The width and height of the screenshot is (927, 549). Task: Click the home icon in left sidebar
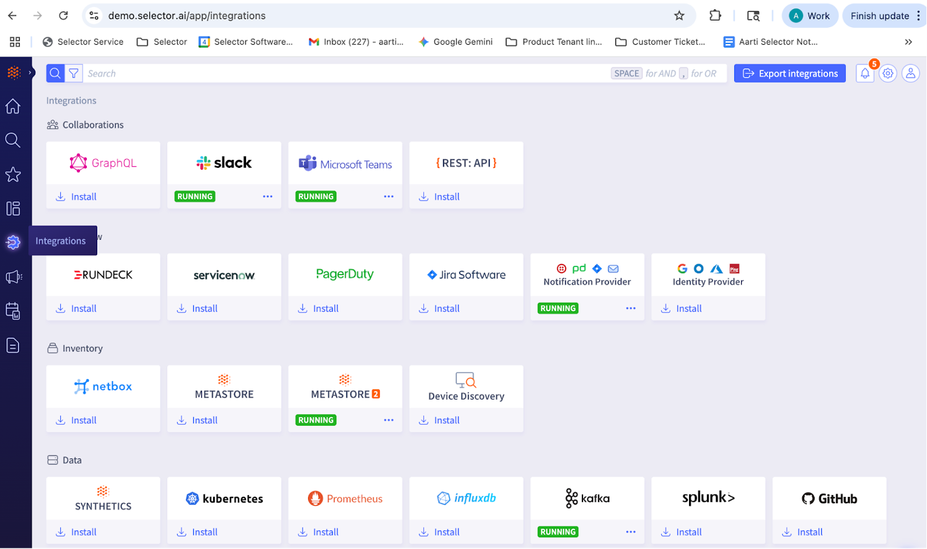click(13, 107)
